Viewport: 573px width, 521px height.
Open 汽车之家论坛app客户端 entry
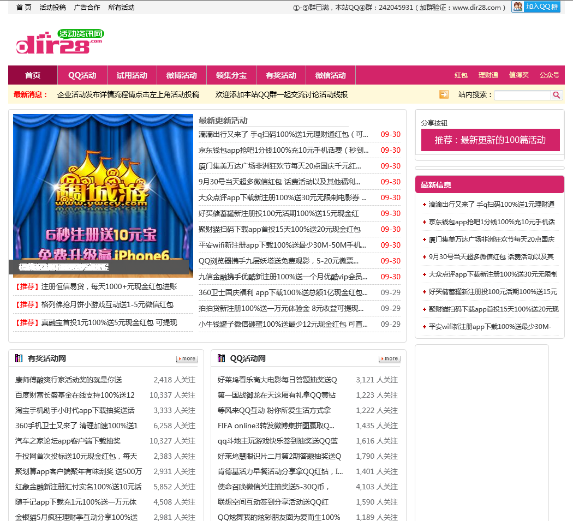[68, 441]
